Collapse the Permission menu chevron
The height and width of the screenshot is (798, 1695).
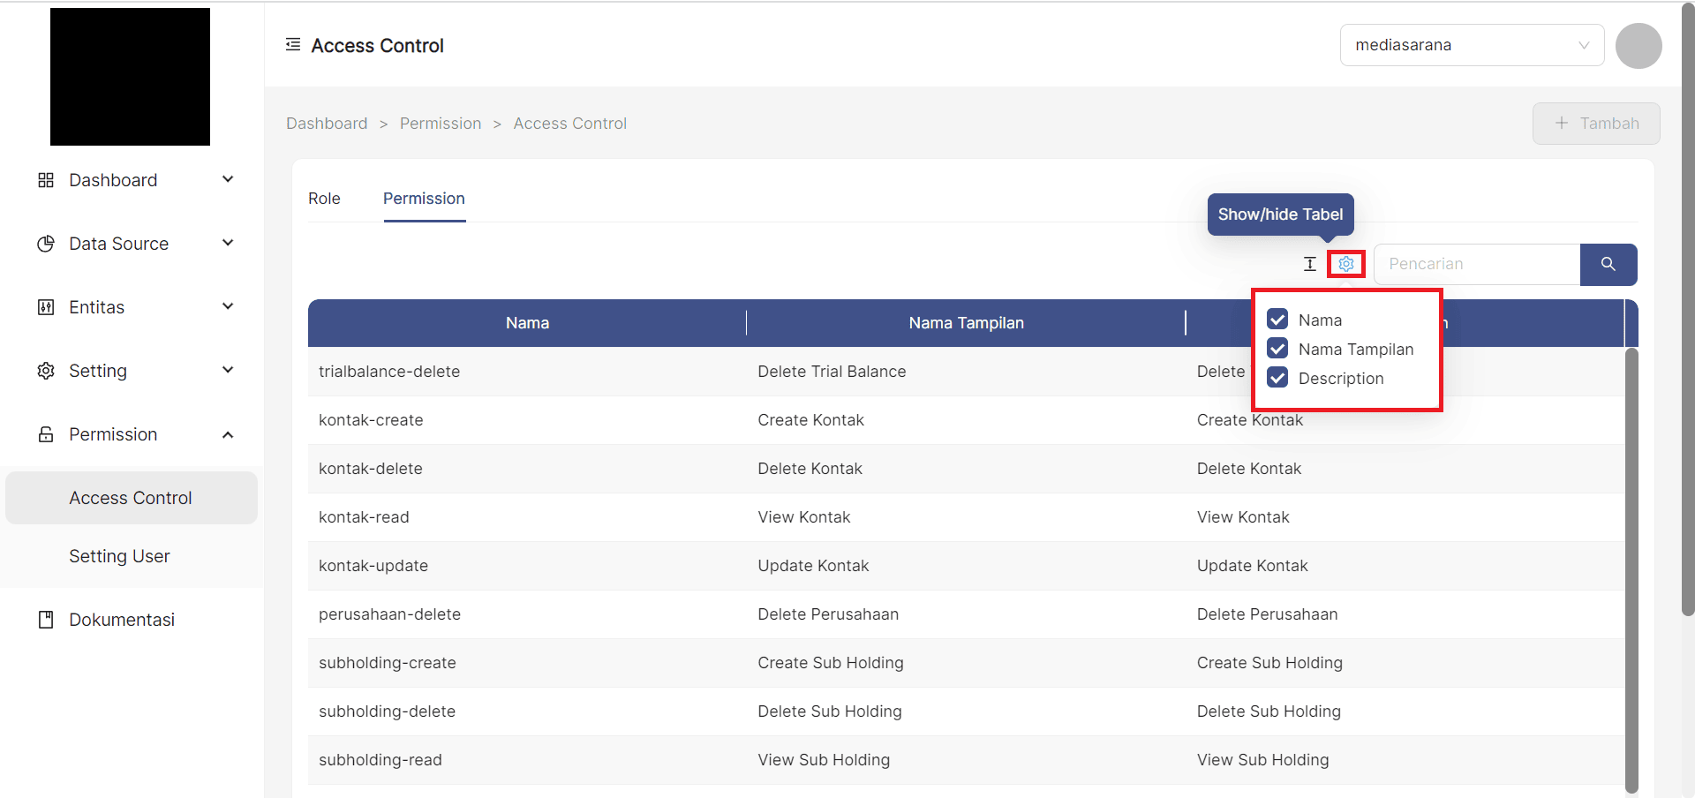click(228, 434)
